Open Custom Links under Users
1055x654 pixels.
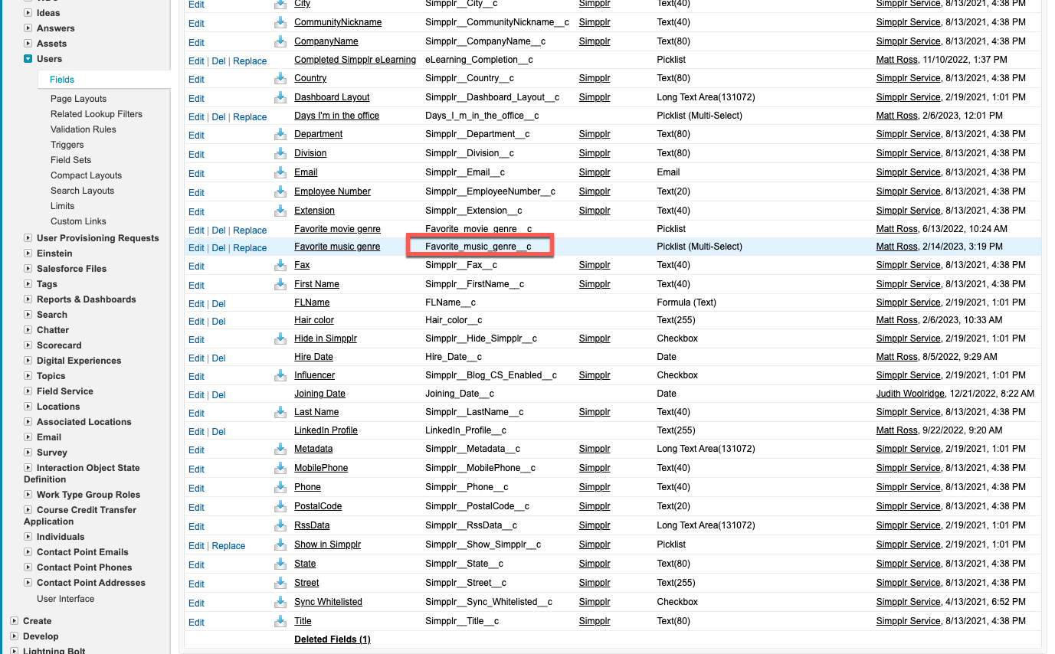(x=78, y=221)
